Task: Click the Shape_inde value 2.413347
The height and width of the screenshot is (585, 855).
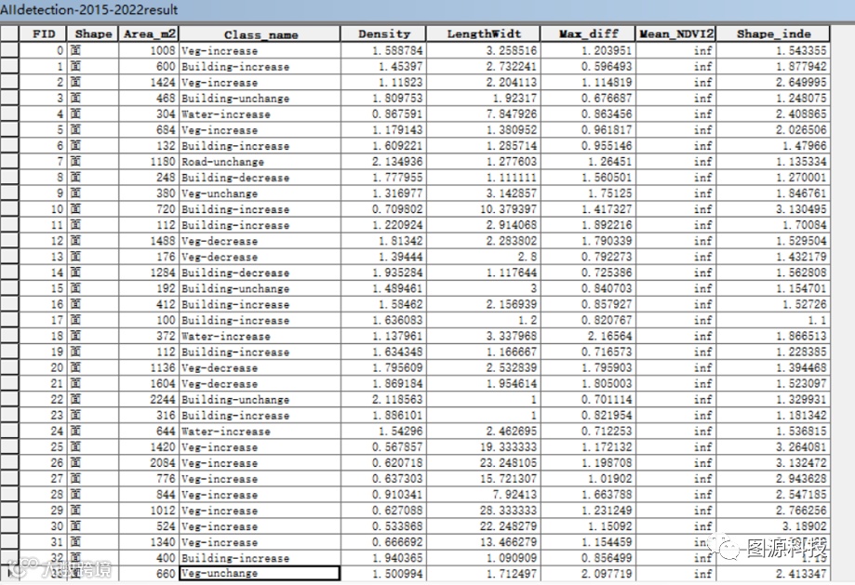Action: click(773, 574)
